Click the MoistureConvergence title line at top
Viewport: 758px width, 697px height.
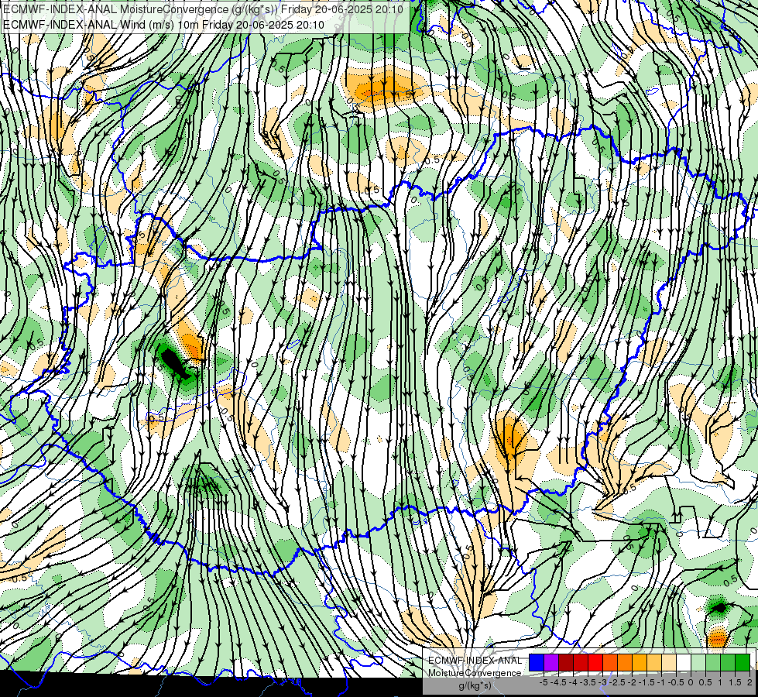[203, 9]
